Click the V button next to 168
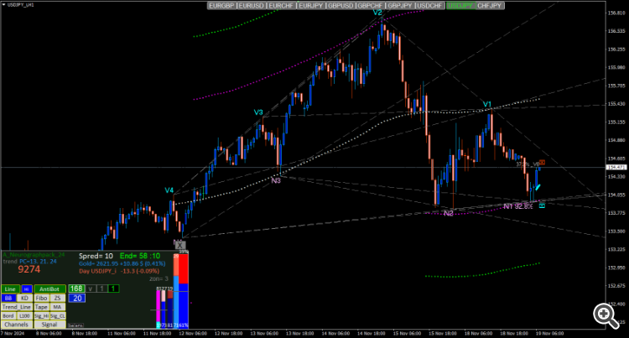 pos(91,289)
